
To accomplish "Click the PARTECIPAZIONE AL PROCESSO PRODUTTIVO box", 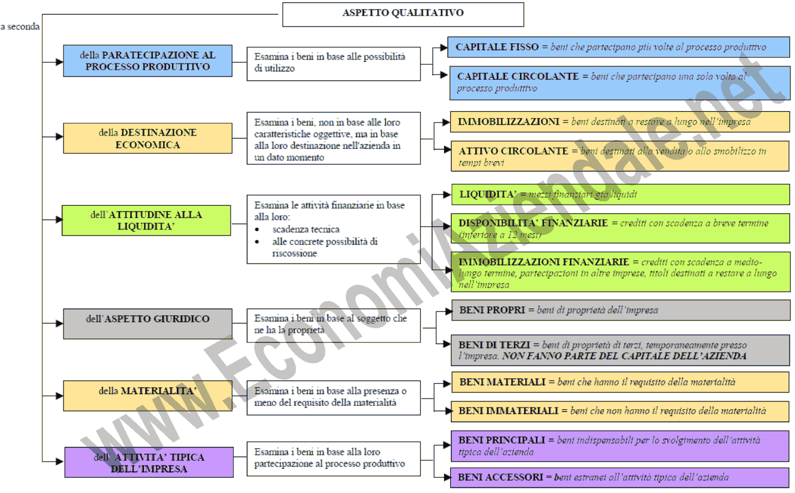I will click(147, 61).
